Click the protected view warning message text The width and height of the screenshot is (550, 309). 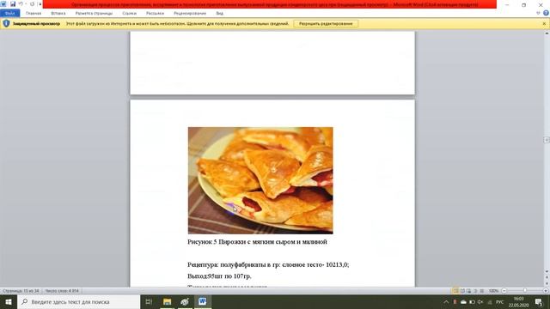(177, 23)
